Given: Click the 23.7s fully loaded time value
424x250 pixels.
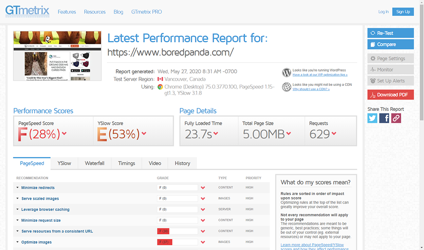Looking at the screenshot, I should [x=198, y=134].
